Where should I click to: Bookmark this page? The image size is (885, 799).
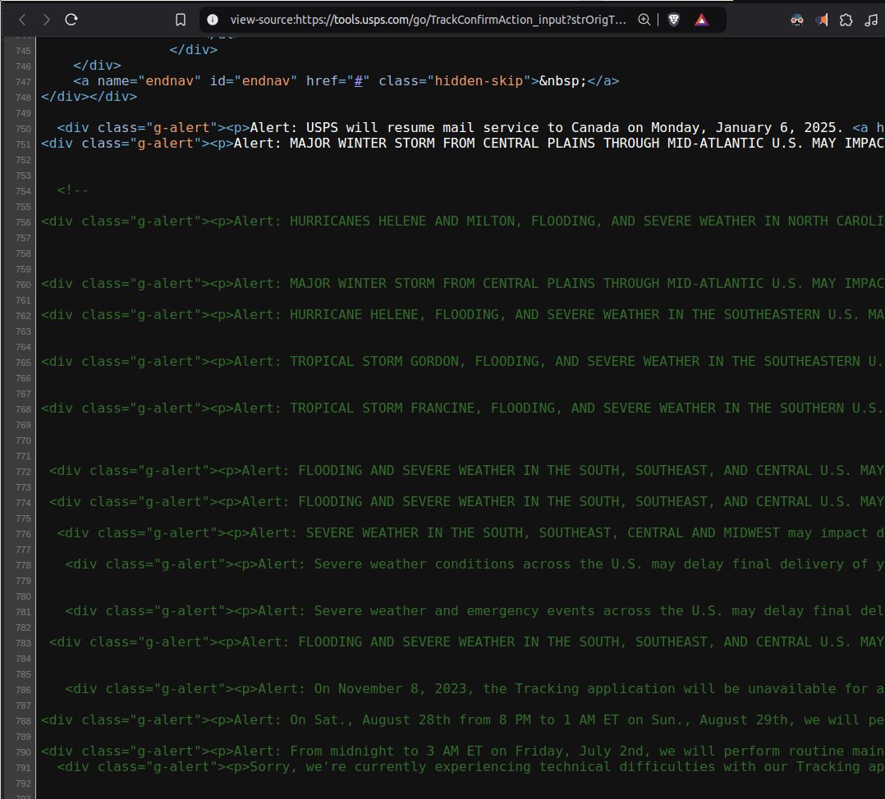(181, 20)
